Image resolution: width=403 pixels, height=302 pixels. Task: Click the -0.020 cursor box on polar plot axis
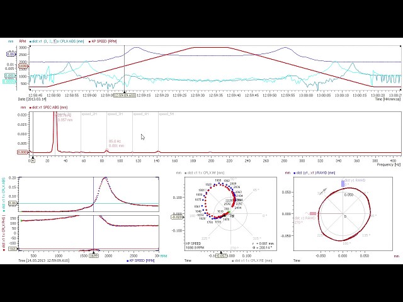(176, 217)
